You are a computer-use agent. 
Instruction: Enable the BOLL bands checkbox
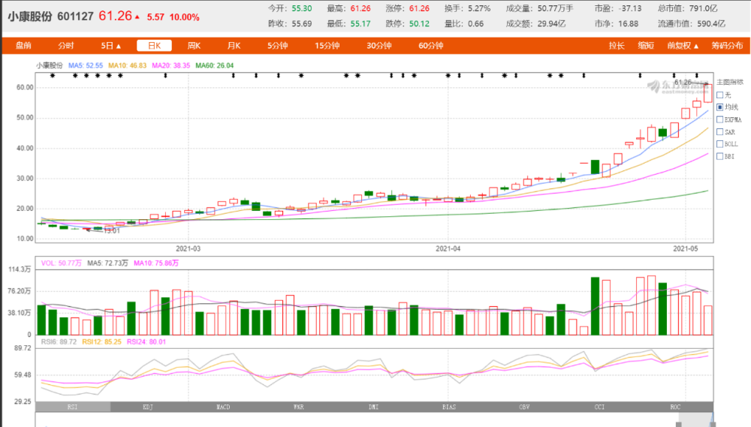click(x=720, y=143)
